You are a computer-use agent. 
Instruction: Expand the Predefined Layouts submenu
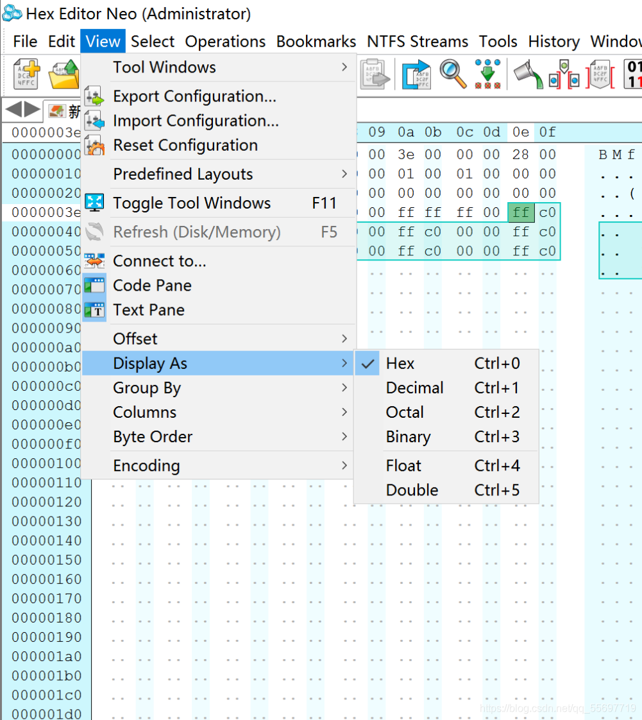[x=219, y=174]
